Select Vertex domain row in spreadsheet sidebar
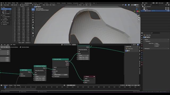 click(6, 9)
